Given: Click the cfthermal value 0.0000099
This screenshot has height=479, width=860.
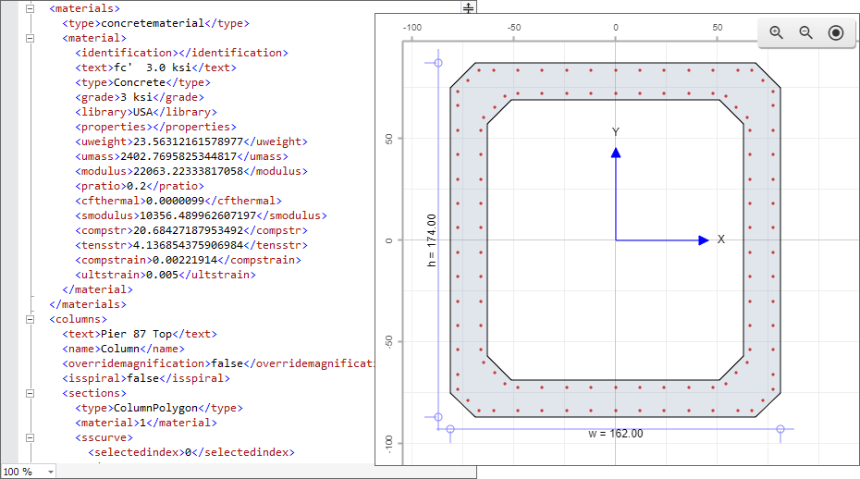Looking at the screenshot, I should click(175, 202).
